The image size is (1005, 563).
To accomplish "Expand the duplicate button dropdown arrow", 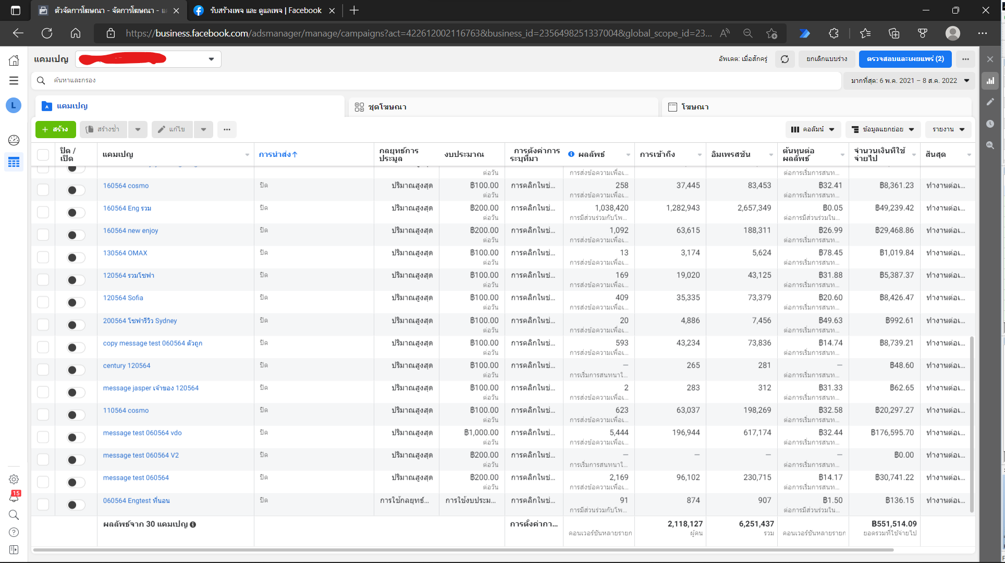I will (x=138, y=129).
